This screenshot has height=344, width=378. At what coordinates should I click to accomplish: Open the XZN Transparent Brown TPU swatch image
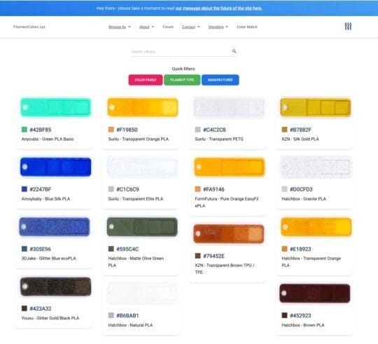pos(228,233)
